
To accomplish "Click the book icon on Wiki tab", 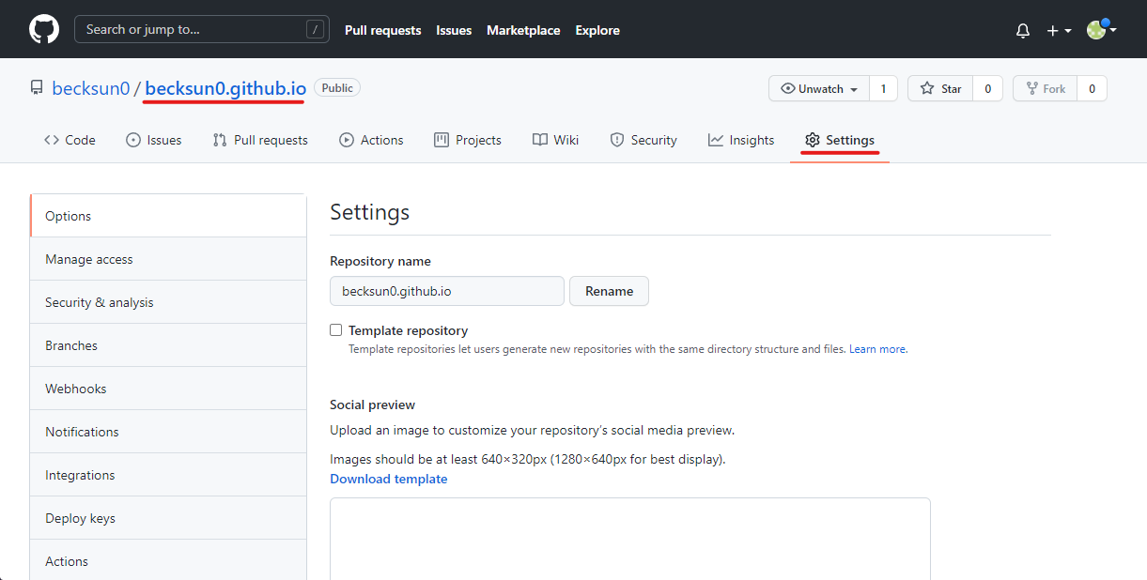I will 540,140.
